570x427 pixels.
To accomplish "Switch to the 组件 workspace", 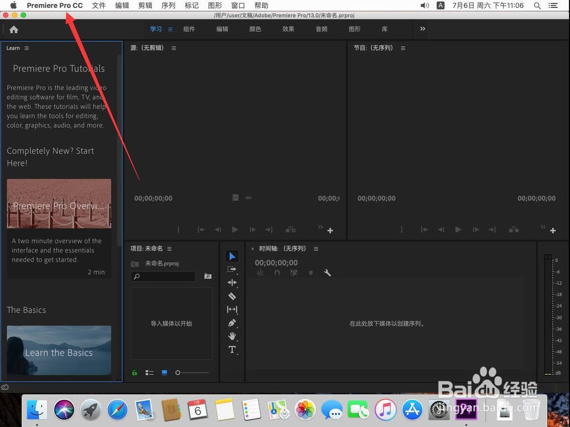I will point(189,29).
